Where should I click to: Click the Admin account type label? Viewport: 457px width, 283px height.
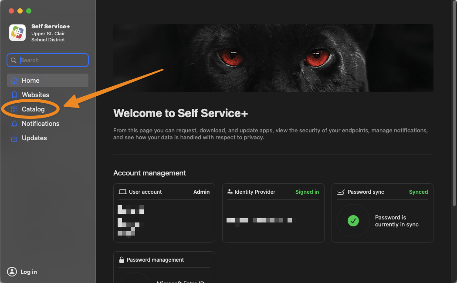pos(201,192)
